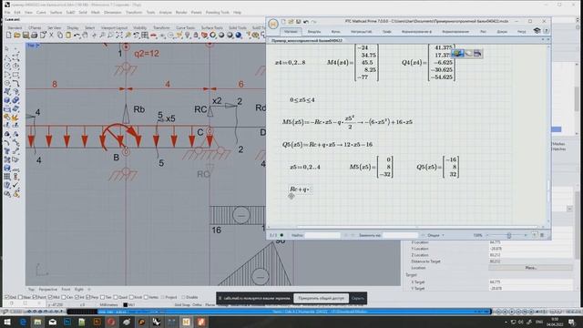Image resolution: width=583 pixels, height=328 pixels.
Task: Save the Mathcad worksheet from quick access
Action: (x=298, y=22)
